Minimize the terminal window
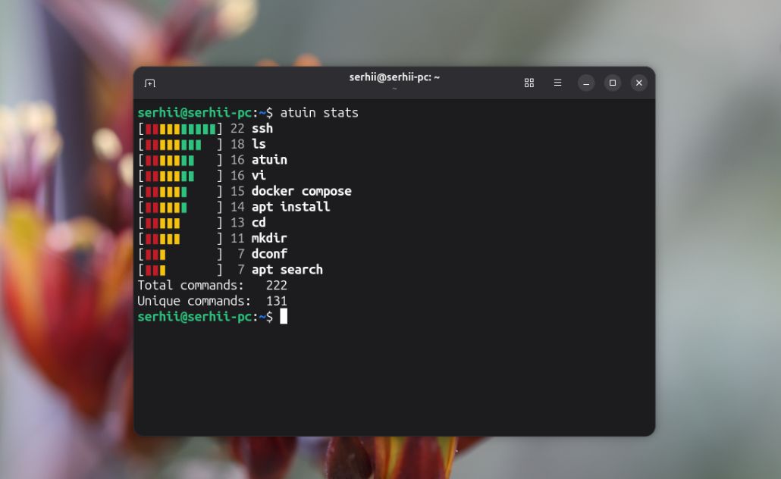781x479 pixels. [x=586, y=83]
